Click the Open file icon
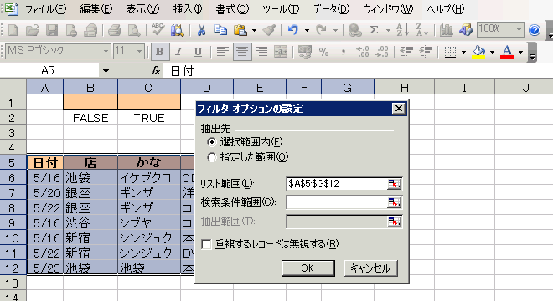Screen dimensions: 553x301 coord(33,31)
